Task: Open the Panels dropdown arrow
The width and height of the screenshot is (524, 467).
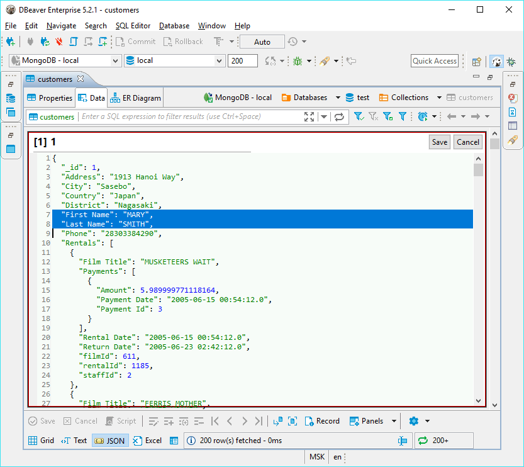Action: pyautogui.click(x=394, y=421)
